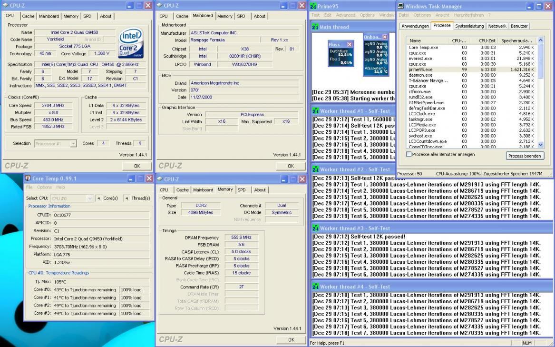Sort processes by Name column header

[427, 41]
